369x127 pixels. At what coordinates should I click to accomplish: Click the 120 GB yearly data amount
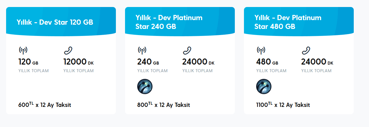(28, 62)
